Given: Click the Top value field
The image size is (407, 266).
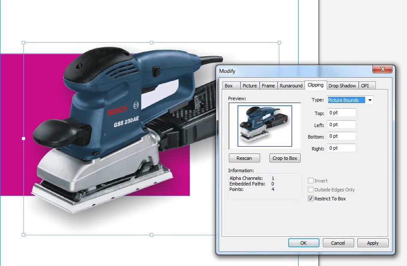Looking at the screenshot, I should pyautogui.click(x=341, y=113).
